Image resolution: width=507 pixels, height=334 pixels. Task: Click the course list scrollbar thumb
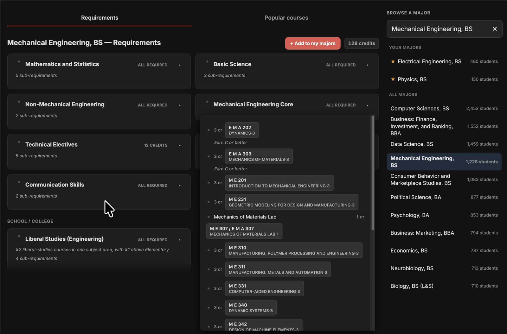pos(373,173)
